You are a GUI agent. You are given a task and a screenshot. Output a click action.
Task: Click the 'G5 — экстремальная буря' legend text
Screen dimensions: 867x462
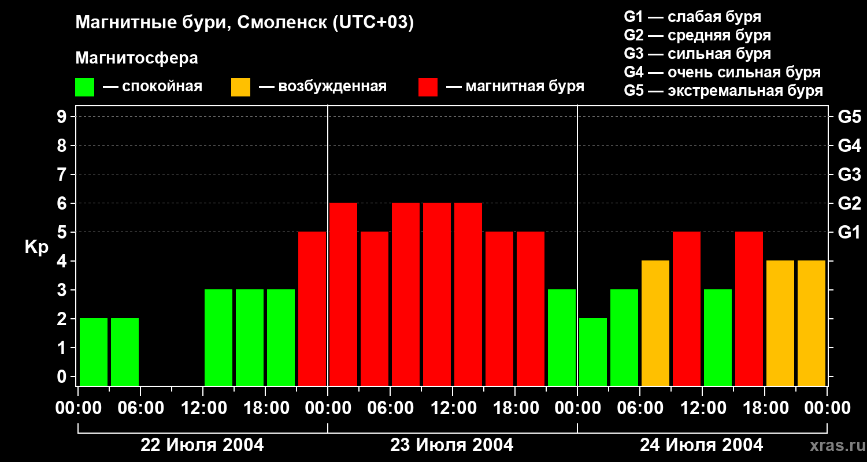tap(724, 91)
